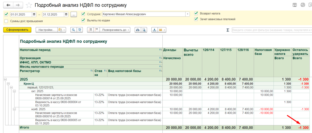The height and width of the screenshot is (133, 312).
Task: Open the start date calendar picker
Action: (34, 14)
